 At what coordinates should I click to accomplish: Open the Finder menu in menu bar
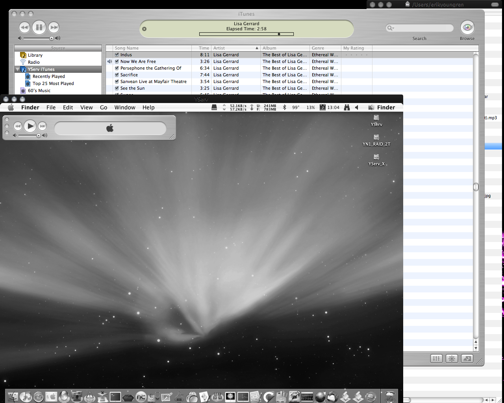pos(30,107)
